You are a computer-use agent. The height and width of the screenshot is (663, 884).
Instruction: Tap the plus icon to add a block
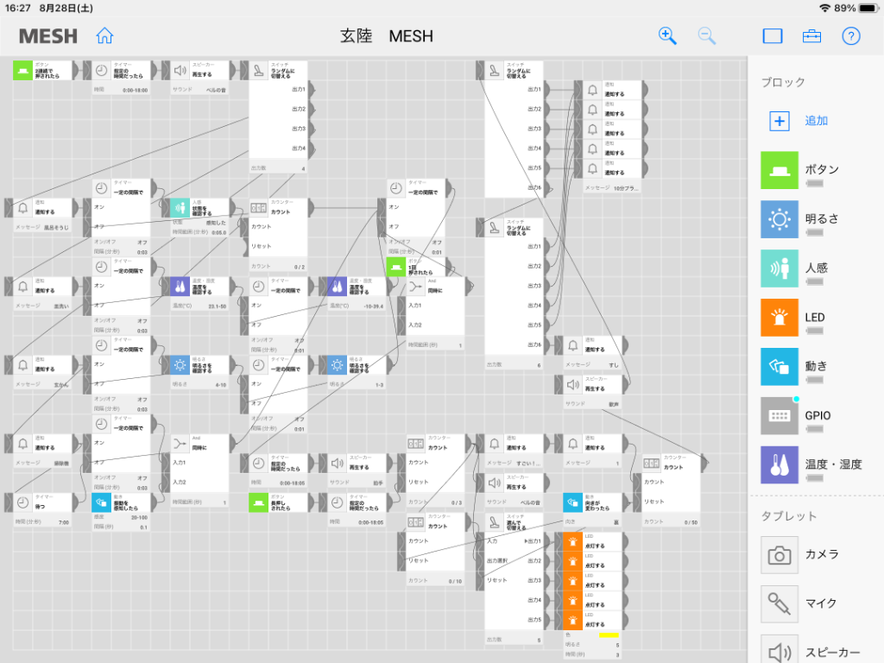(x=780, y=121)
